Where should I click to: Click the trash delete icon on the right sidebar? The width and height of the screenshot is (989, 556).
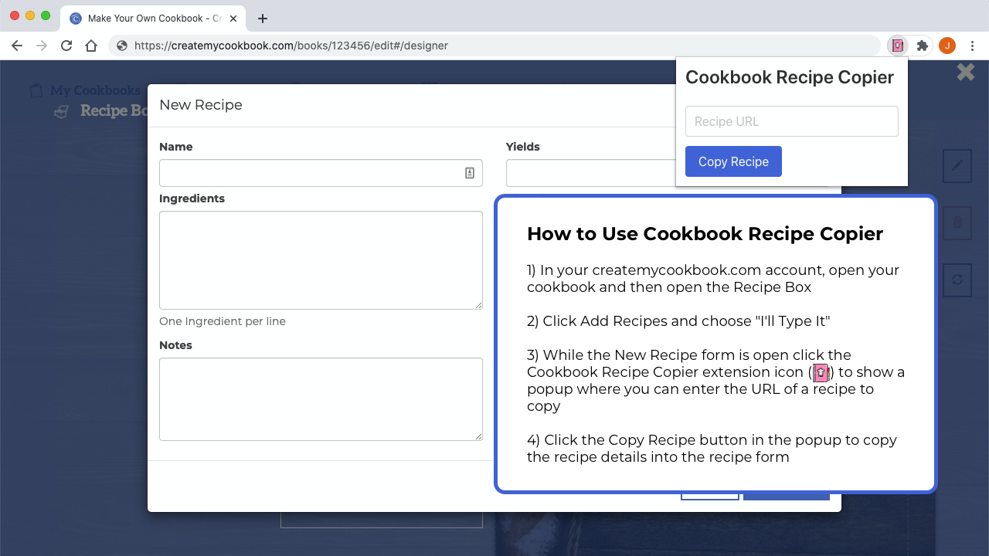click(957, 222)
